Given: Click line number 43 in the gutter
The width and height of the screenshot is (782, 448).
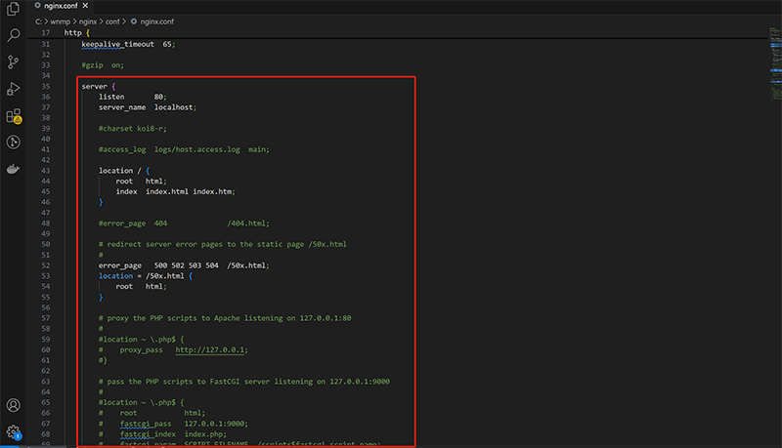Looking at the screenshot, I should [45, 171].
